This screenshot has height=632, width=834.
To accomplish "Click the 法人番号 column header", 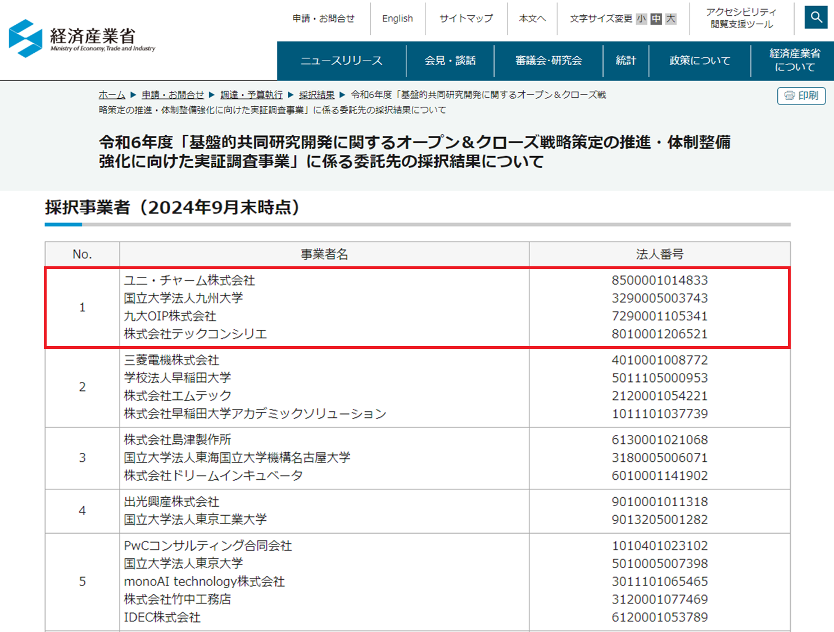I will pyautogui.click(x=660, y=254).
